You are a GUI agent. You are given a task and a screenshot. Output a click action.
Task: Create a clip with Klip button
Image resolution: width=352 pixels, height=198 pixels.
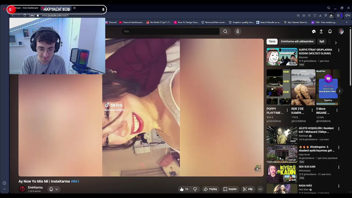point(248,189)
